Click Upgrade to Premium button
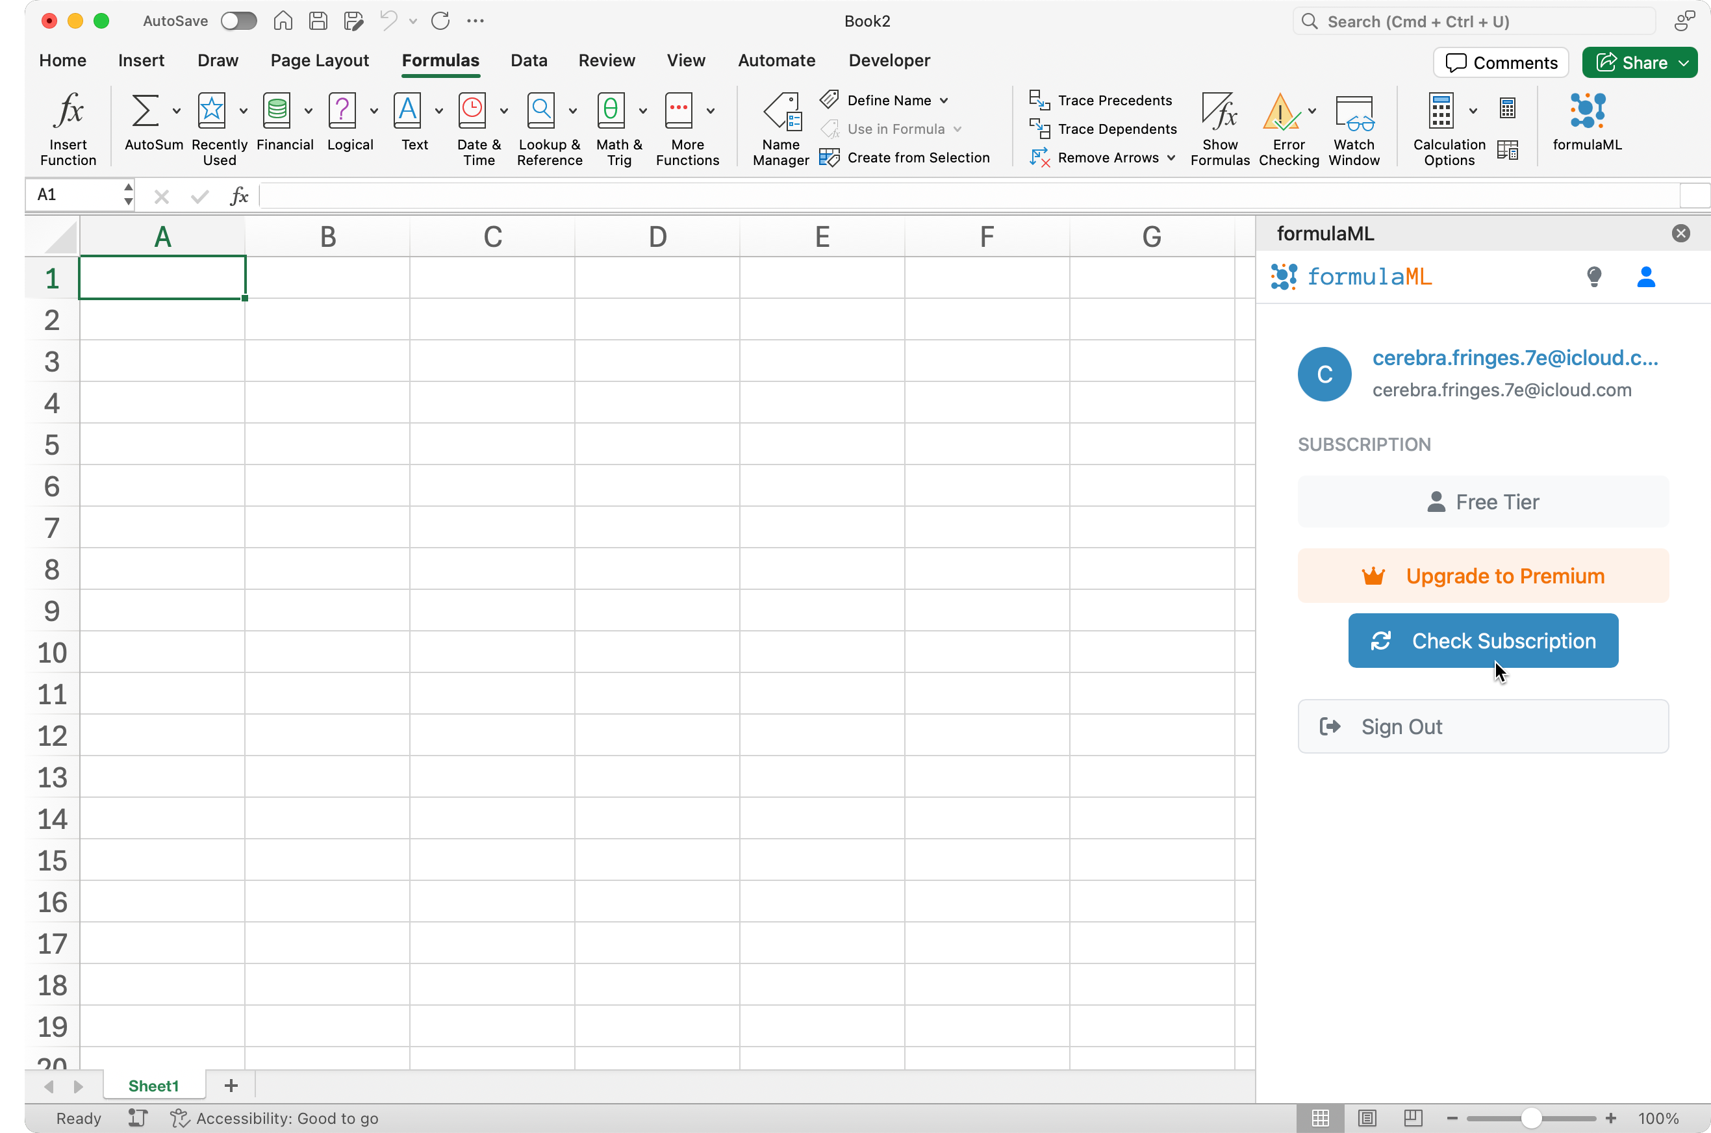Screen dimensions: 1711x1133 click(x=1483, y=576)
